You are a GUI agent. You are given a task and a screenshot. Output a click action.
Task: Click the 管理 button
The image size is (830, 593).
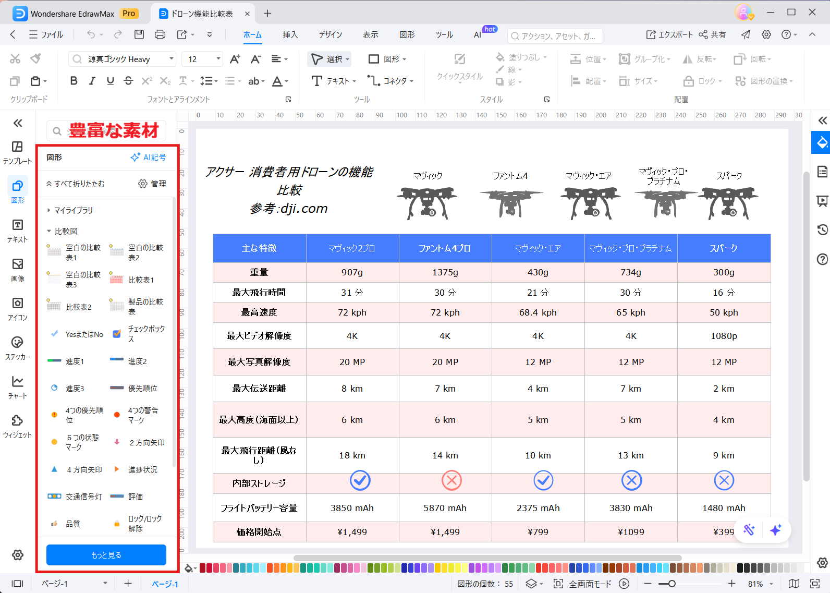coord(152,184)
